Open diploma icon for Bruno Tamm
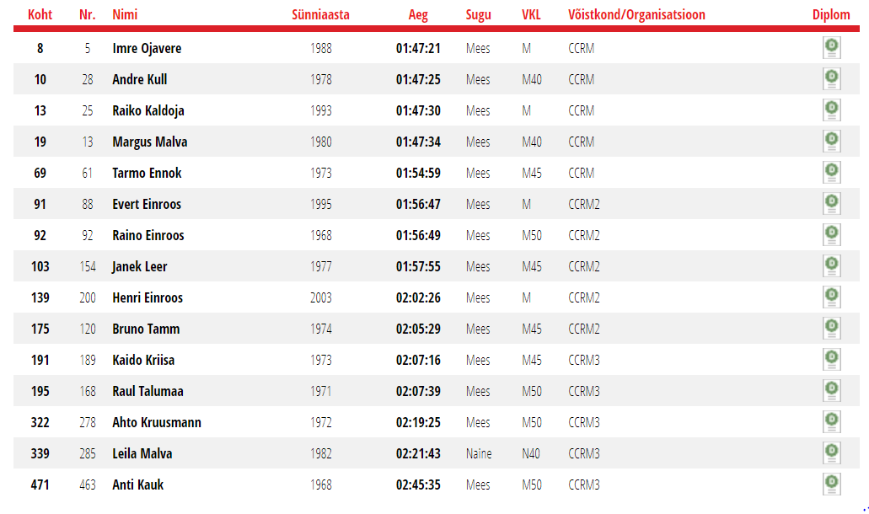The width and height of the screenshot is (869, 514). click(831, 328)
